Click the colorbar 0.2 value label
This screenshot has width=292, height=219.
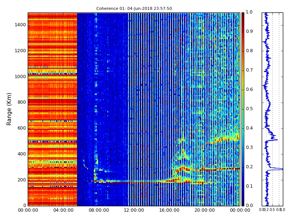(x=249, y=167)
